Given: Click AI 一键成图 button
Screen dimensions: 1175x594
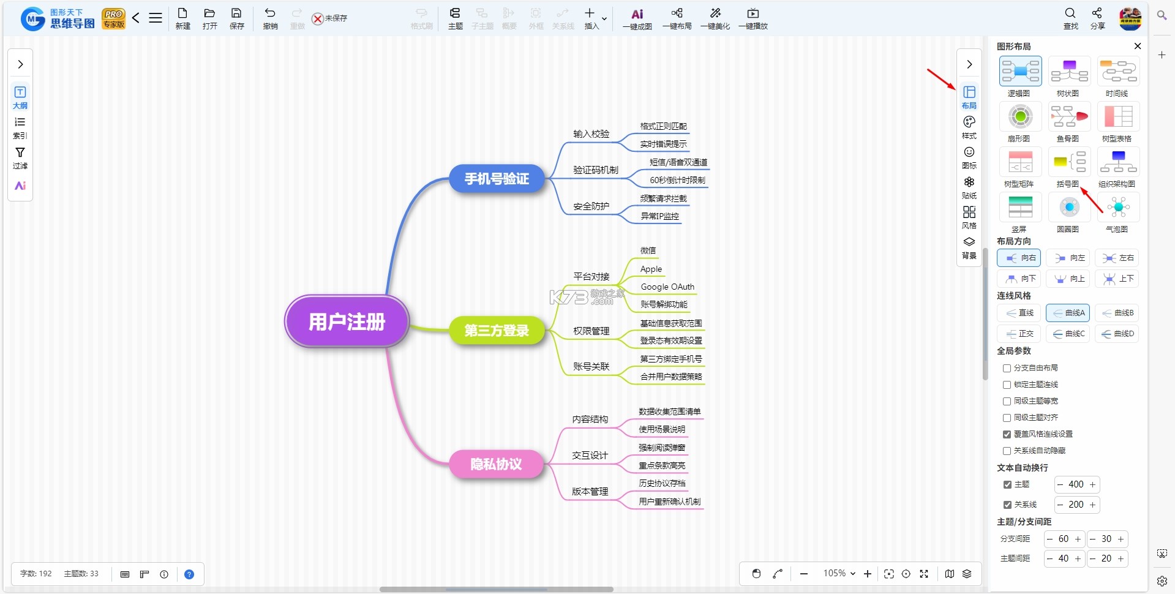Looking at the screenshot, I should (x=637, y=18).
